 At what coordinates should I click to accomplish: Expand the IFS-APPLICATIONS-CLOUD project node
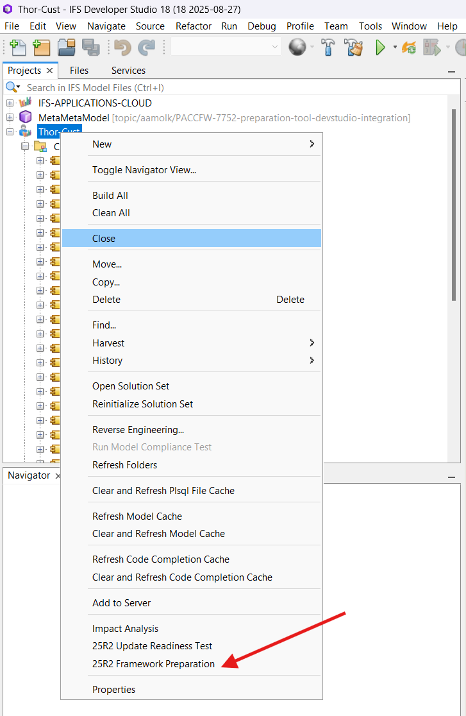click(x=10, y=103)
